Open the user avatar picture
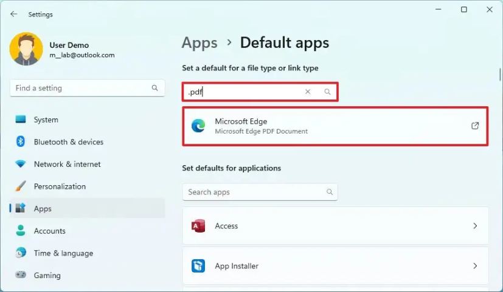The image size is (503, 292). click(x=26, y=49)
